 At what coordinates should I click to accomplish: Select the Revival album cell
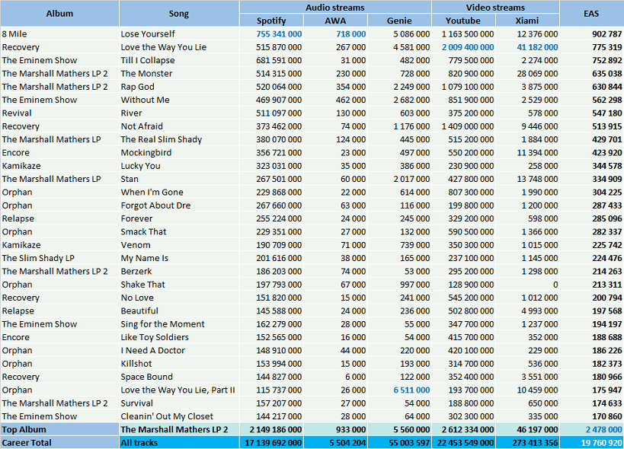coord(59,113)
